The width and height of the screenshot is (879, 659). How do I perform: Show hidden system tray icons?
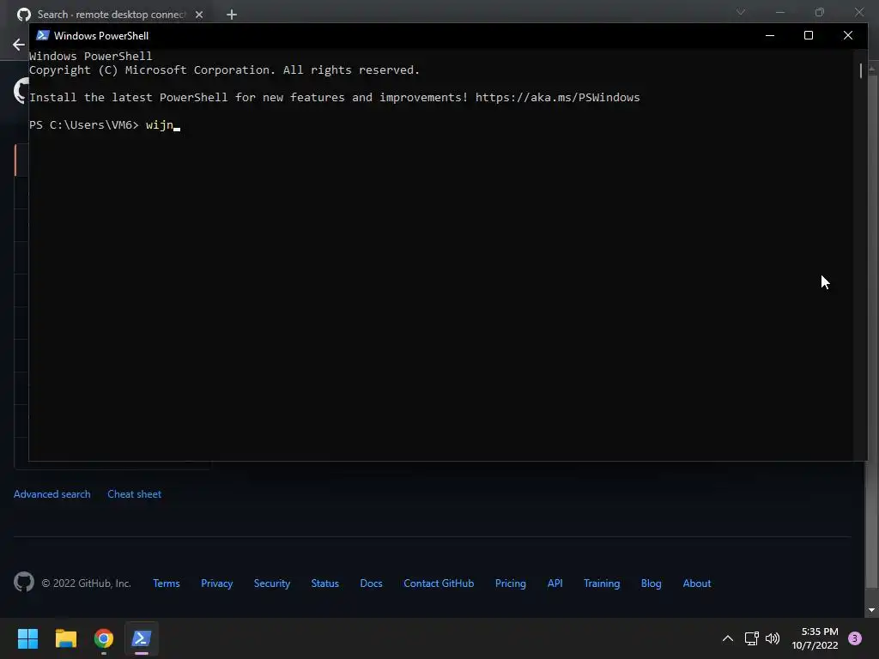click(x=728, y=638)
